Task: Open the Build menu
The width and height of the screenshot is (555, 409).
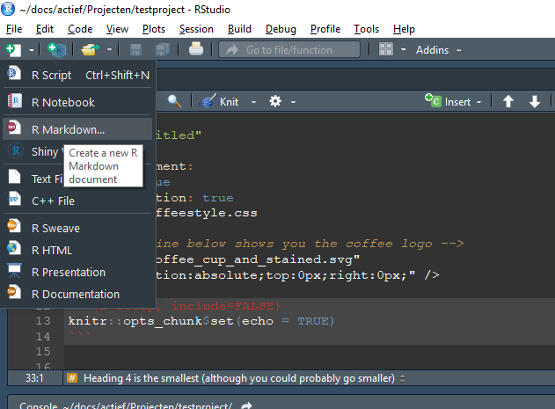Action: (x=239, y=29)
